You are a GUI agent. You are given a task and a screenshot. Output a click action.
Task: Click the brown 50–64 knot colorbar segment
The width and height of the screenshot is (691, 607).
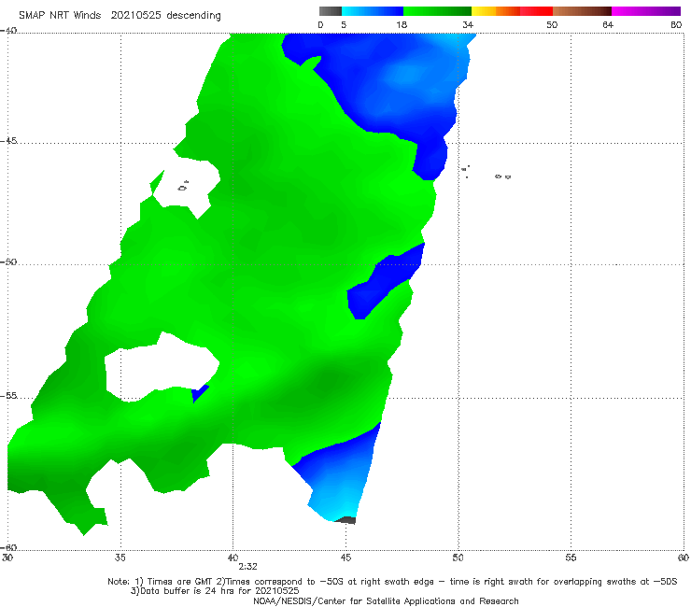(x=582, y=11)
